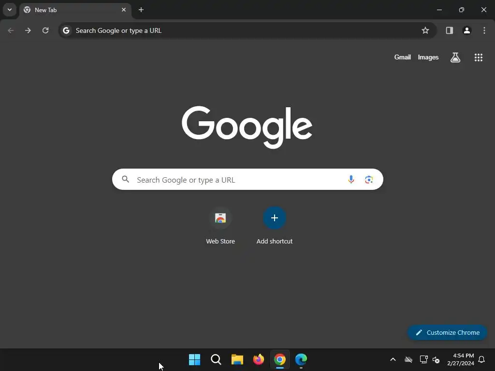Open the Gmail link
This screenshot has height=371, width=495.
click(x=403, y=57)
